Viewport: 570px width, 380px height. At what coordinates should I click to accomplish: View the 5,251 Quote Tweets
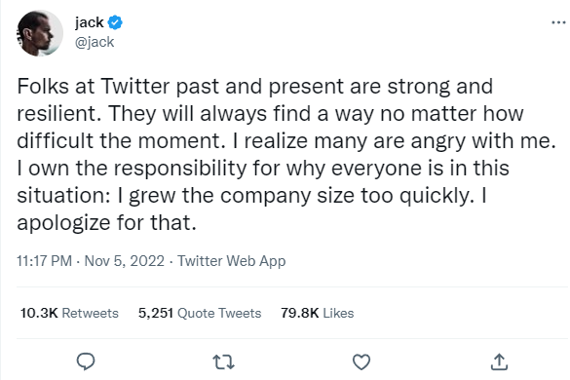(x=200, y=313)
